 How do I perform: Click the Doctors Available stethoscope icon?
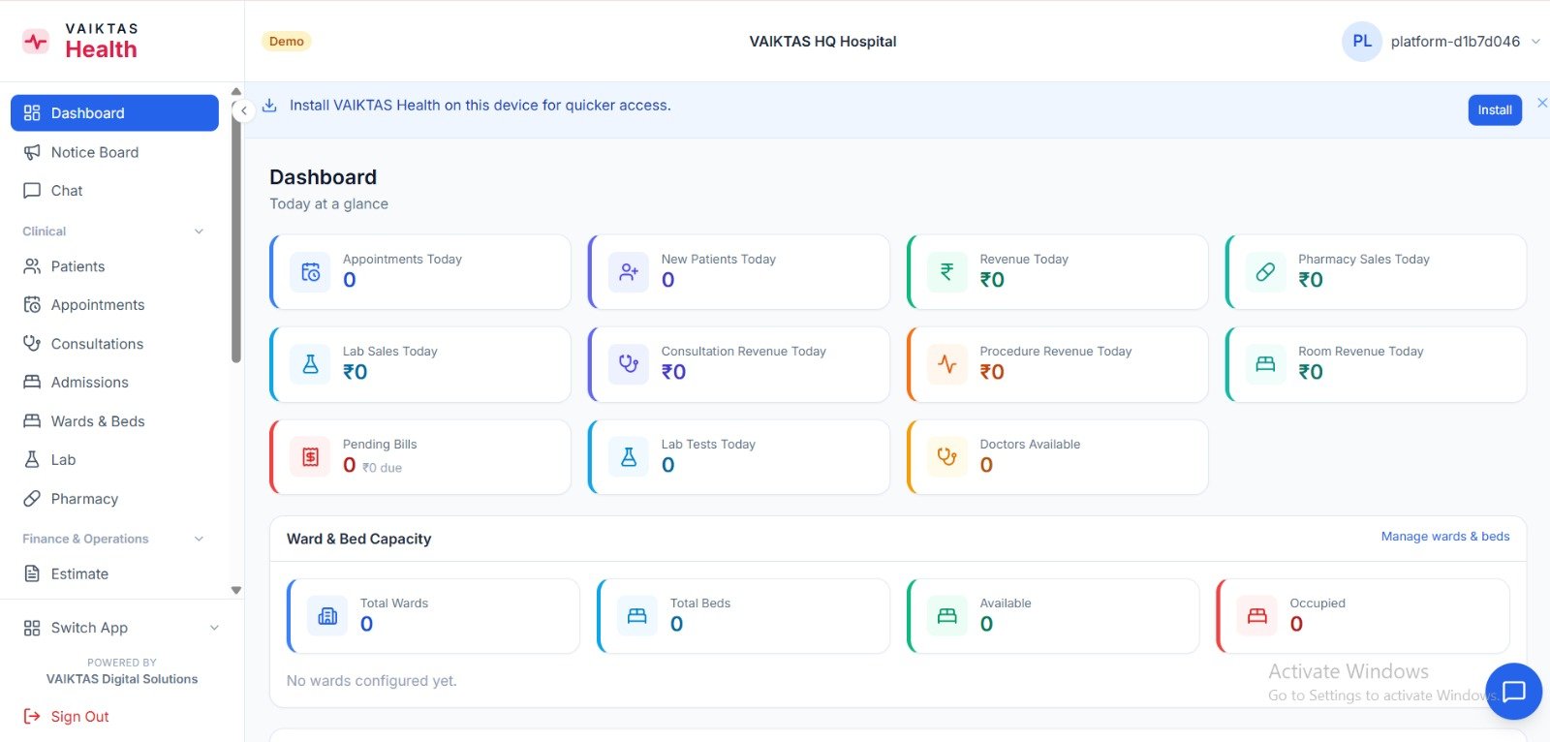click(946, 457)
